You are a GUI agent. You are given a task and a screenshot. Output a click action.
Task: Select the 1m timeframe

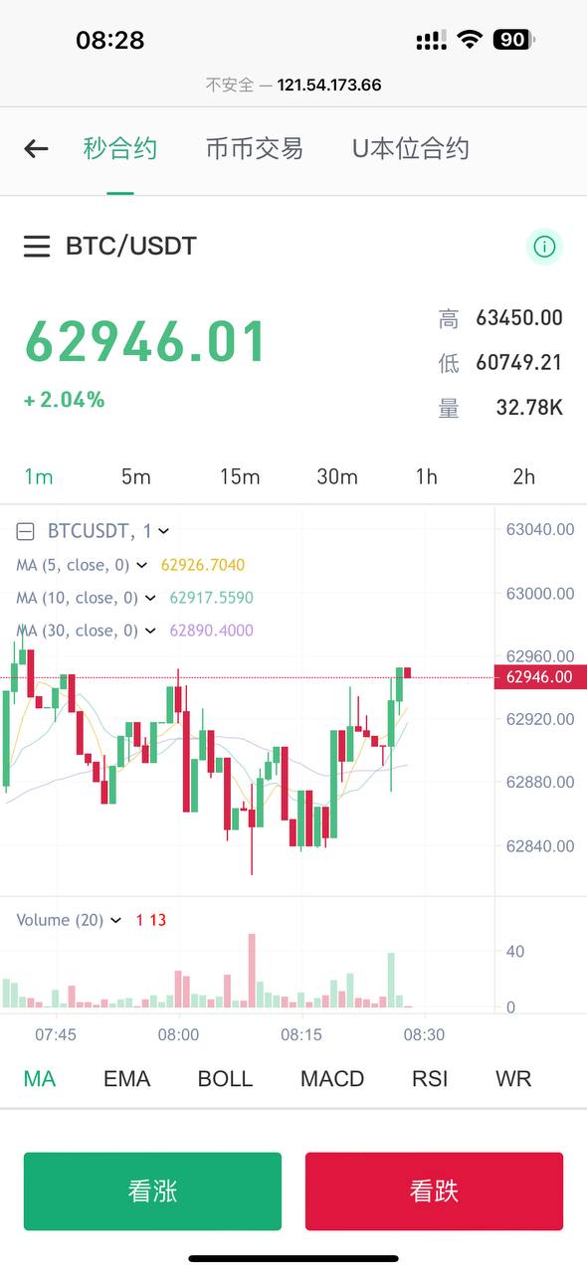click(39, 476)
